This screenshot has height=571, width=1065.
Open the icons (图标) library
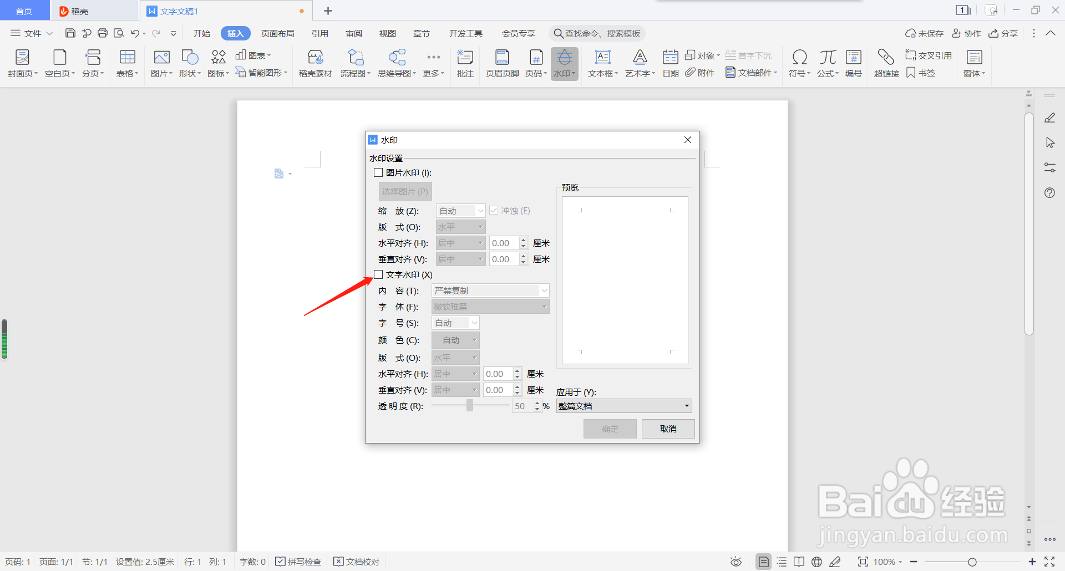click(218, 64)
